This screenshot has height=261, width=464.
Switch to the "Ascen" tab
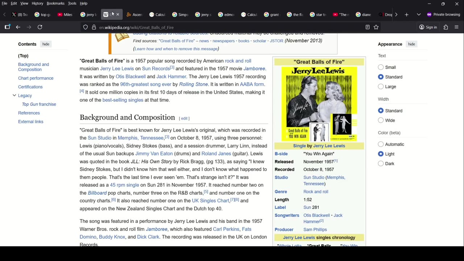click(x=134, y=14)
